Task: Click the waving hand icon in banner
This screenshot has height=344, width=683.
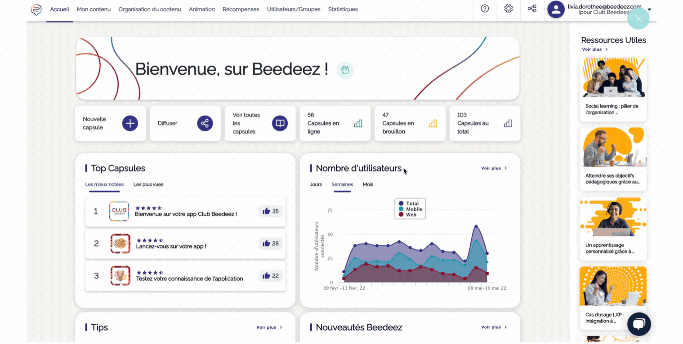Action: [345, 70]
